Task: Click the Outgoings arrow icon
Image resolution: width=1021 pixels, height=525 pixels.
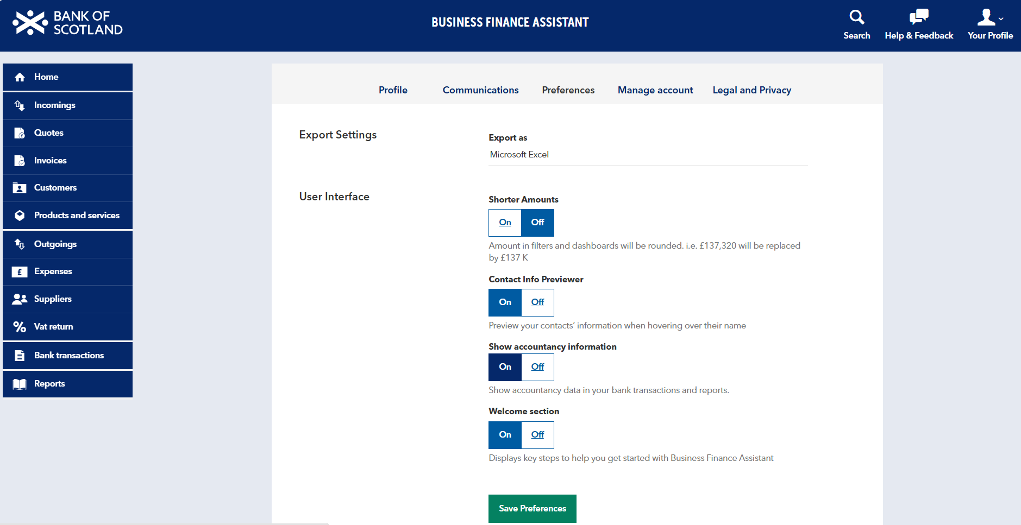Action: [x=20, y=244]
